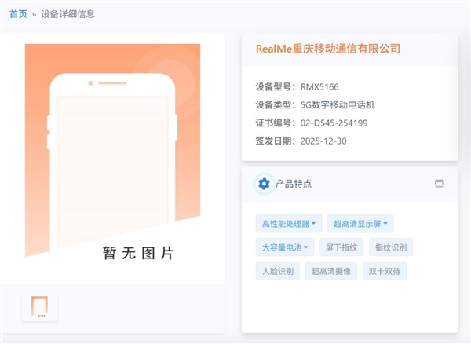Screen dimensions: 471x344
Task: Click the 指纹识别 feature tag
Action: [x=391, y=247]
